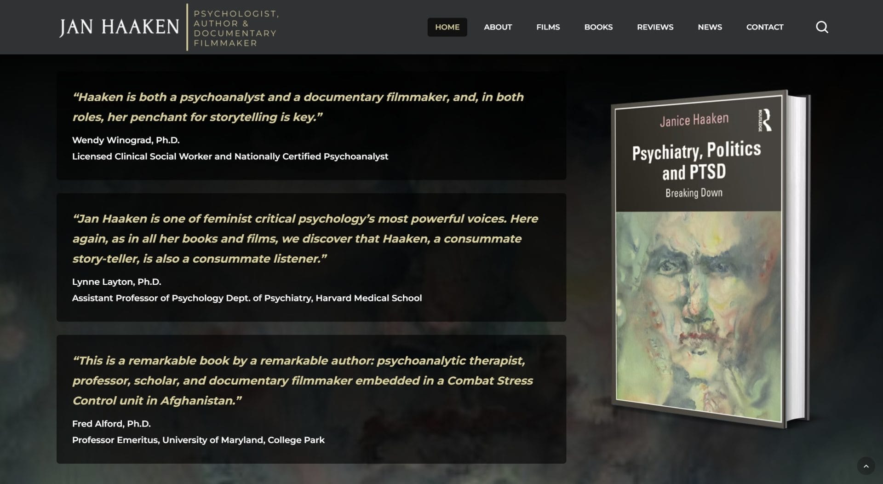This screenshot has width=883, height=484.
Task: Click the 'feminist critical psychology' quote
Action: pos(304,238)
